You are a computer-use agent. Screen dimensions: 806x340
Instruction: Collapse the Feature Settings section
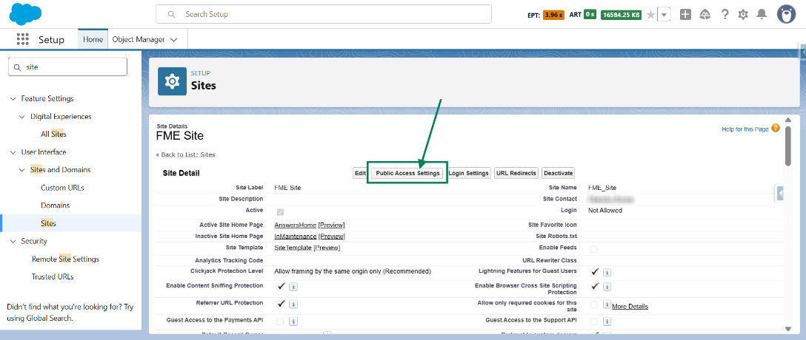point(13,98)
